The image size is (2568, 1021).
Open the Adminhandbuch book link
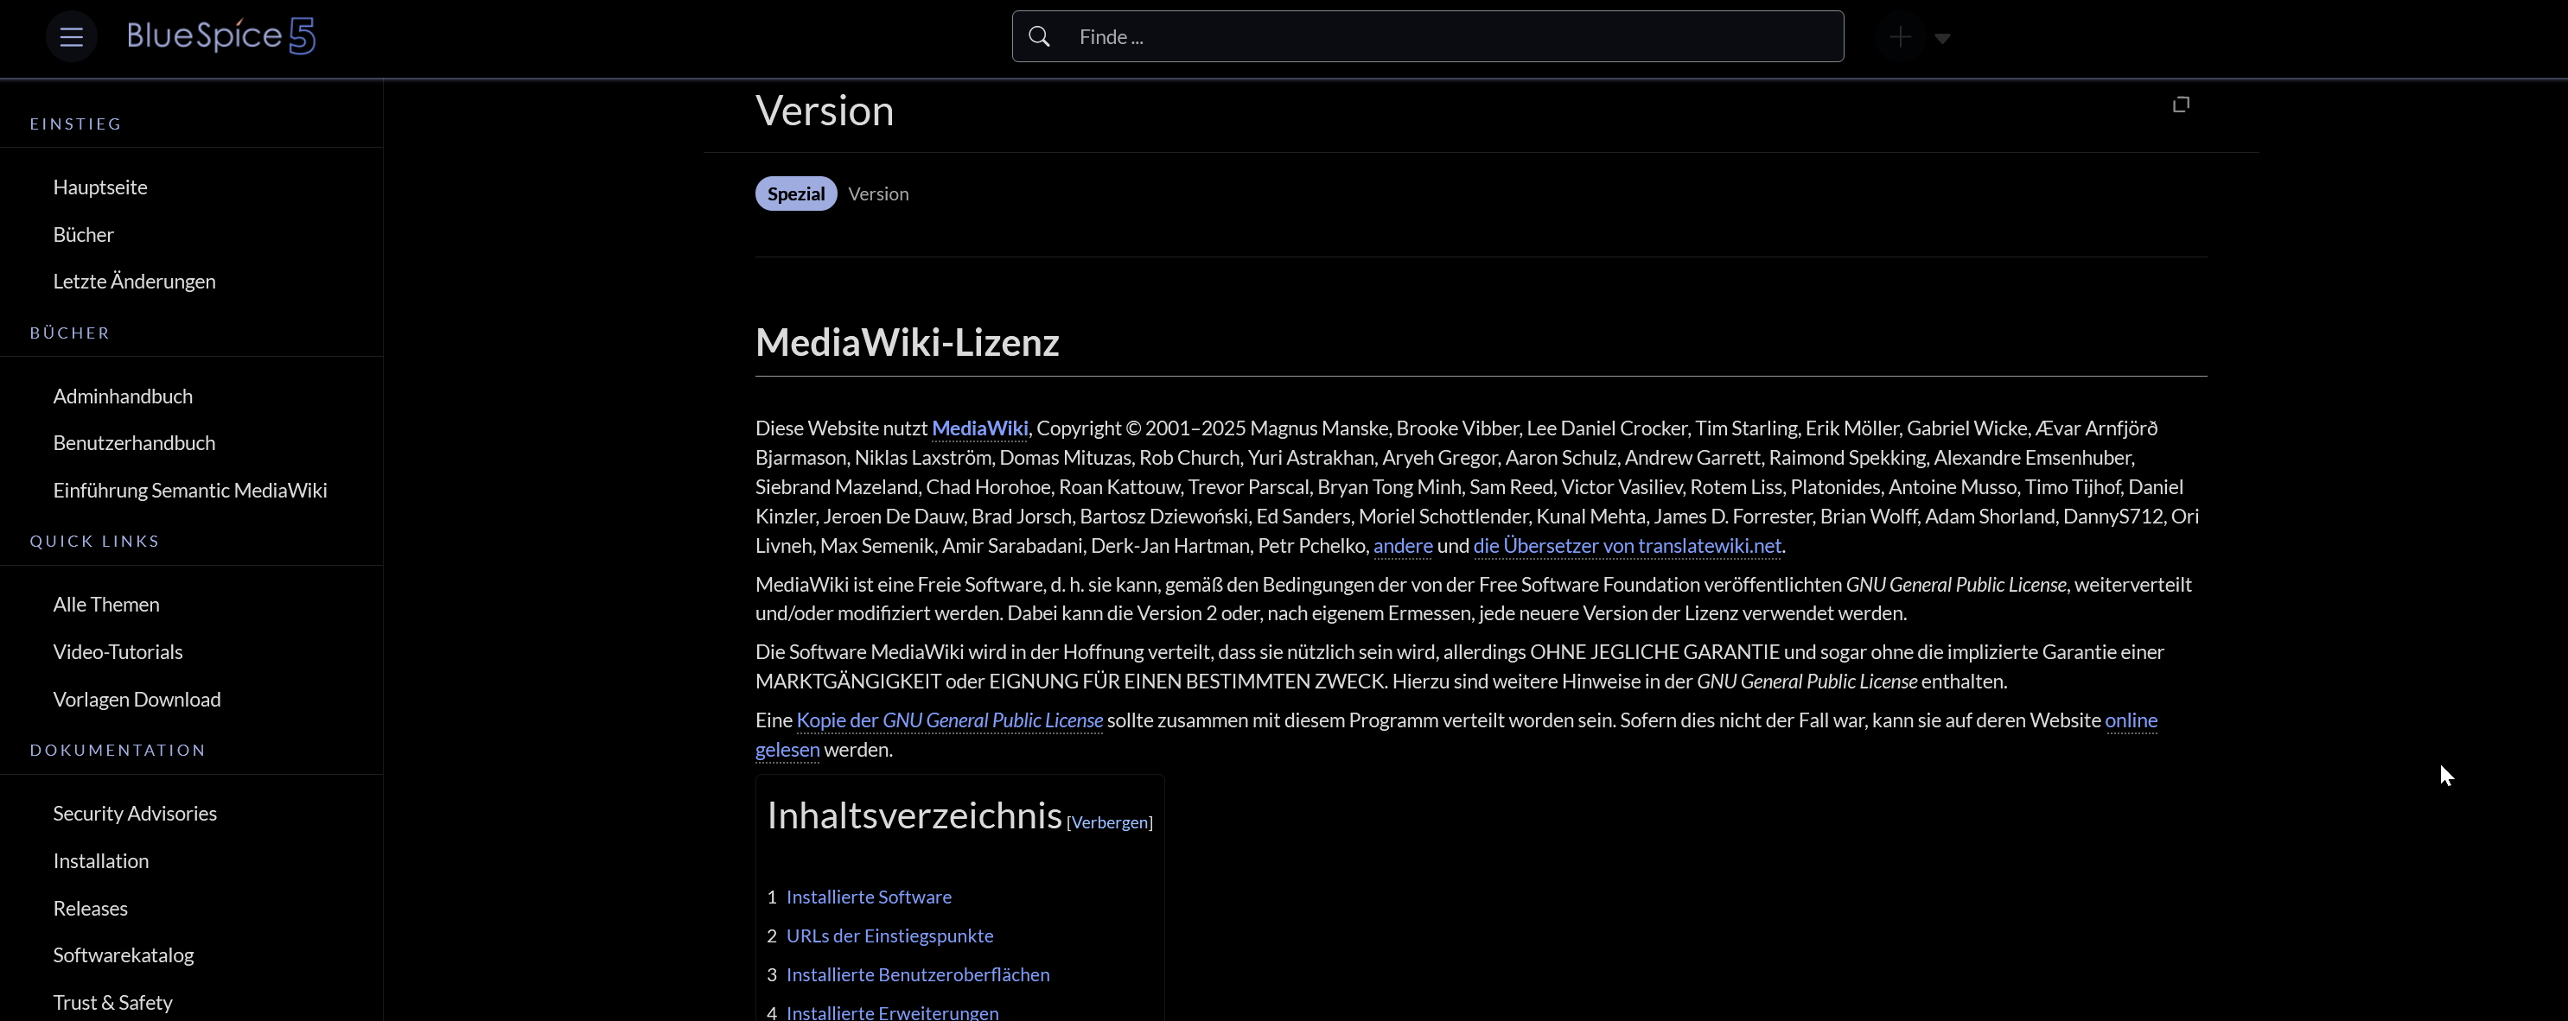(x=123, y=396)
